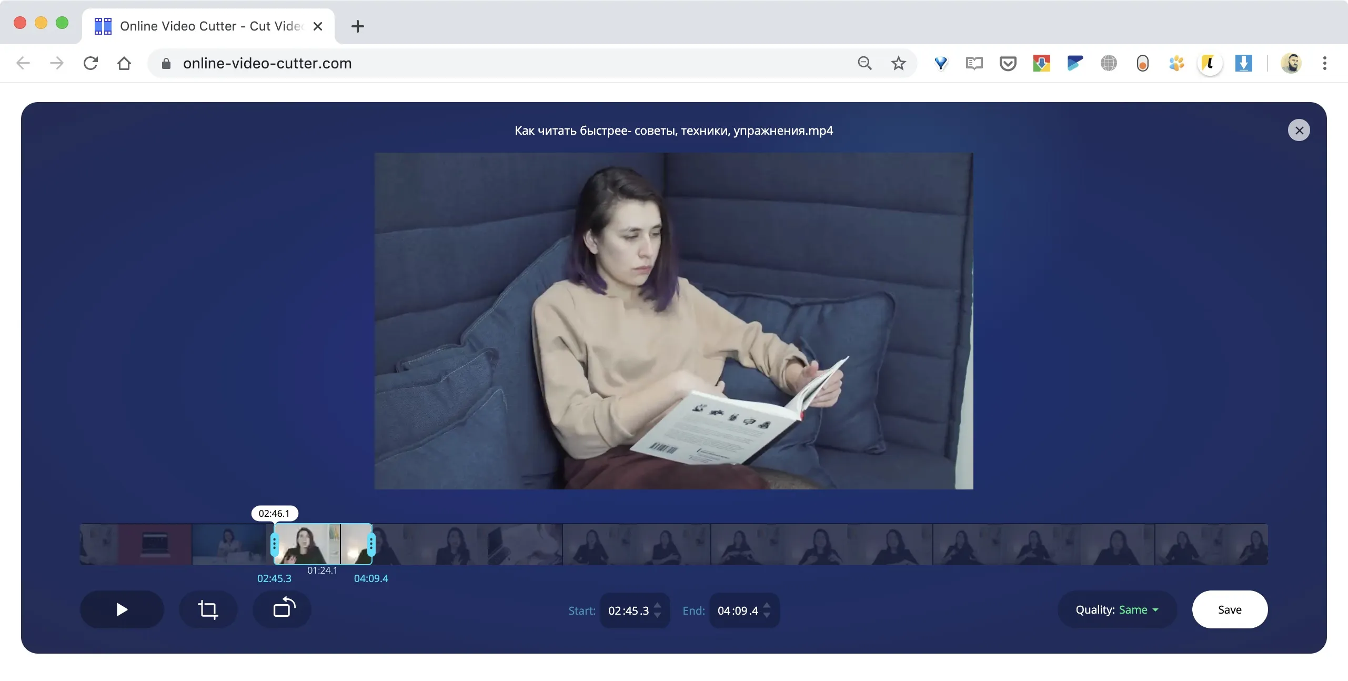
Task: Save the trimmed video
Action: pos(1230,609)
